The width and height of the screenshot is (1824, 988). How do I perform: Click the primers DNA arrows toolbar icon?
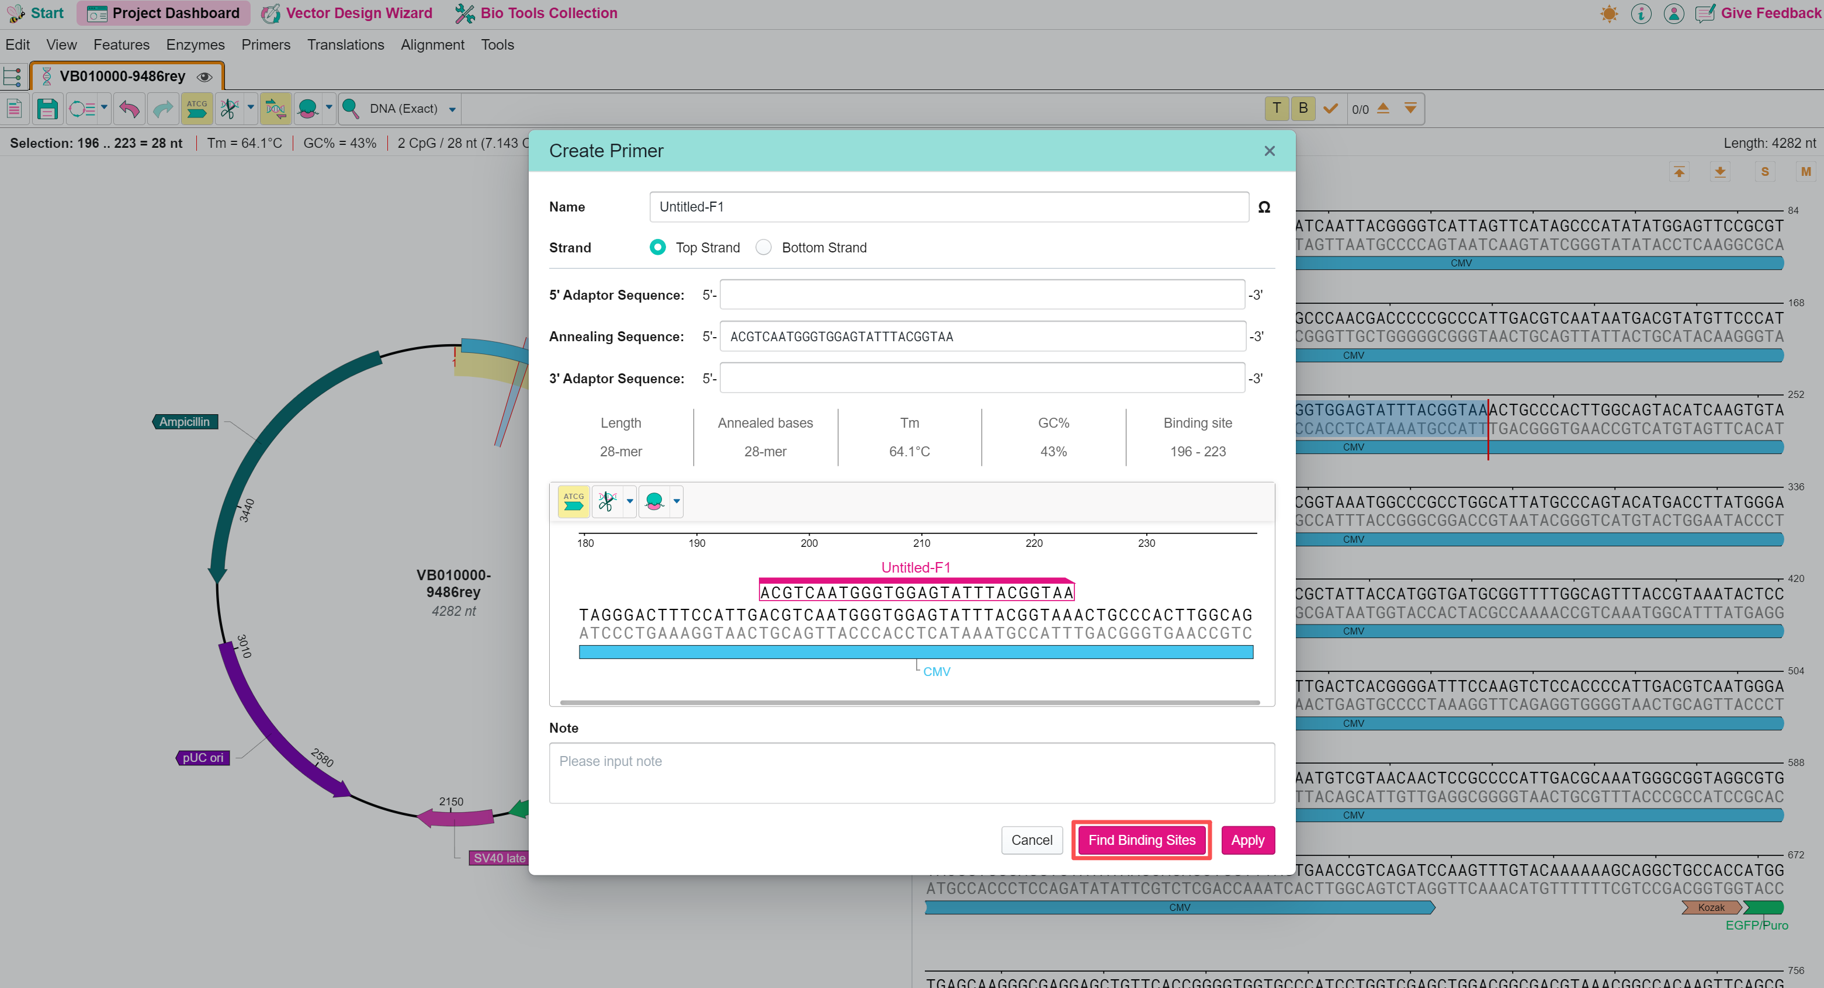[x=275, y=109]
